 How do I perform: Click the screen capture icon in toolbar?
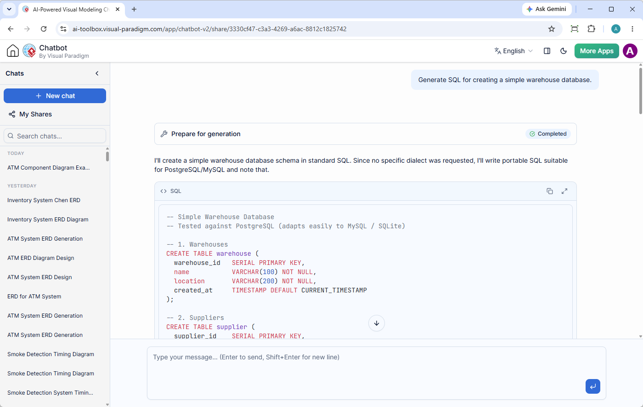point(575,29)
